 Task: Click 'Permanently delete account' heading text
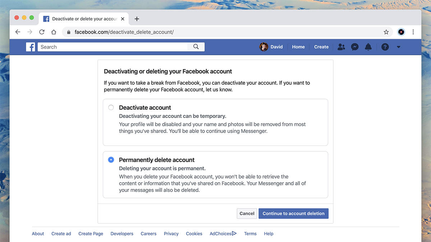click(157, 160)
